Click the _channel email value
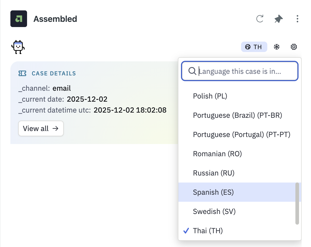The image size is (311, 247). click(x=61, y=88)
